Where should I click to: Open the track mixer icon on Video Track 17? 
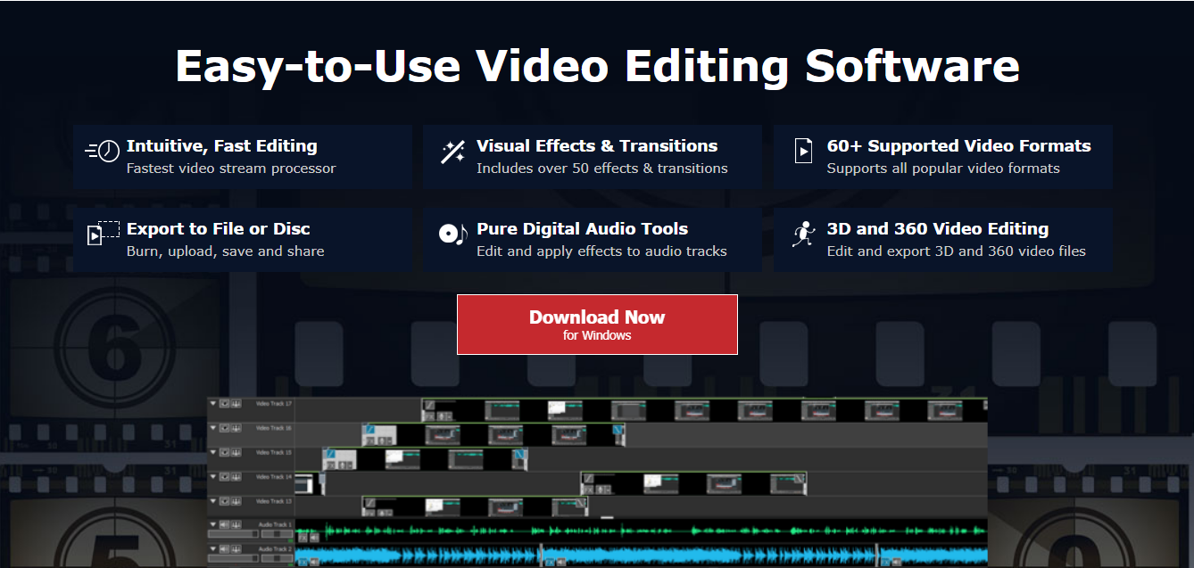pyautogui.click(x=236, y=403)
